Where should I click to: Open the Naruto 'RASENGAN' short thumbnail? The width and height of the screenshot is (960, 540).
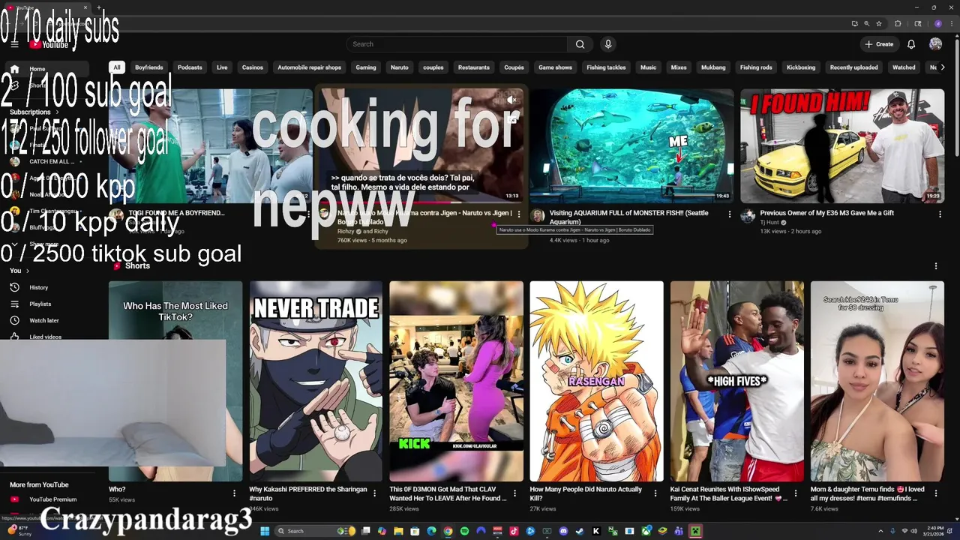click(596, 381)
